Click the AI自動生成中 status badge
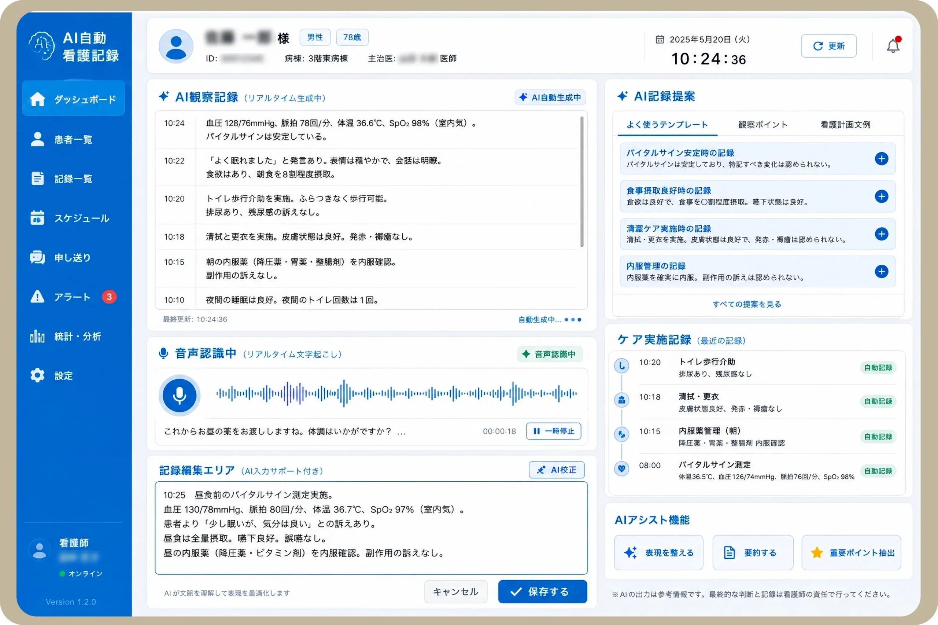 pos(550,97)
